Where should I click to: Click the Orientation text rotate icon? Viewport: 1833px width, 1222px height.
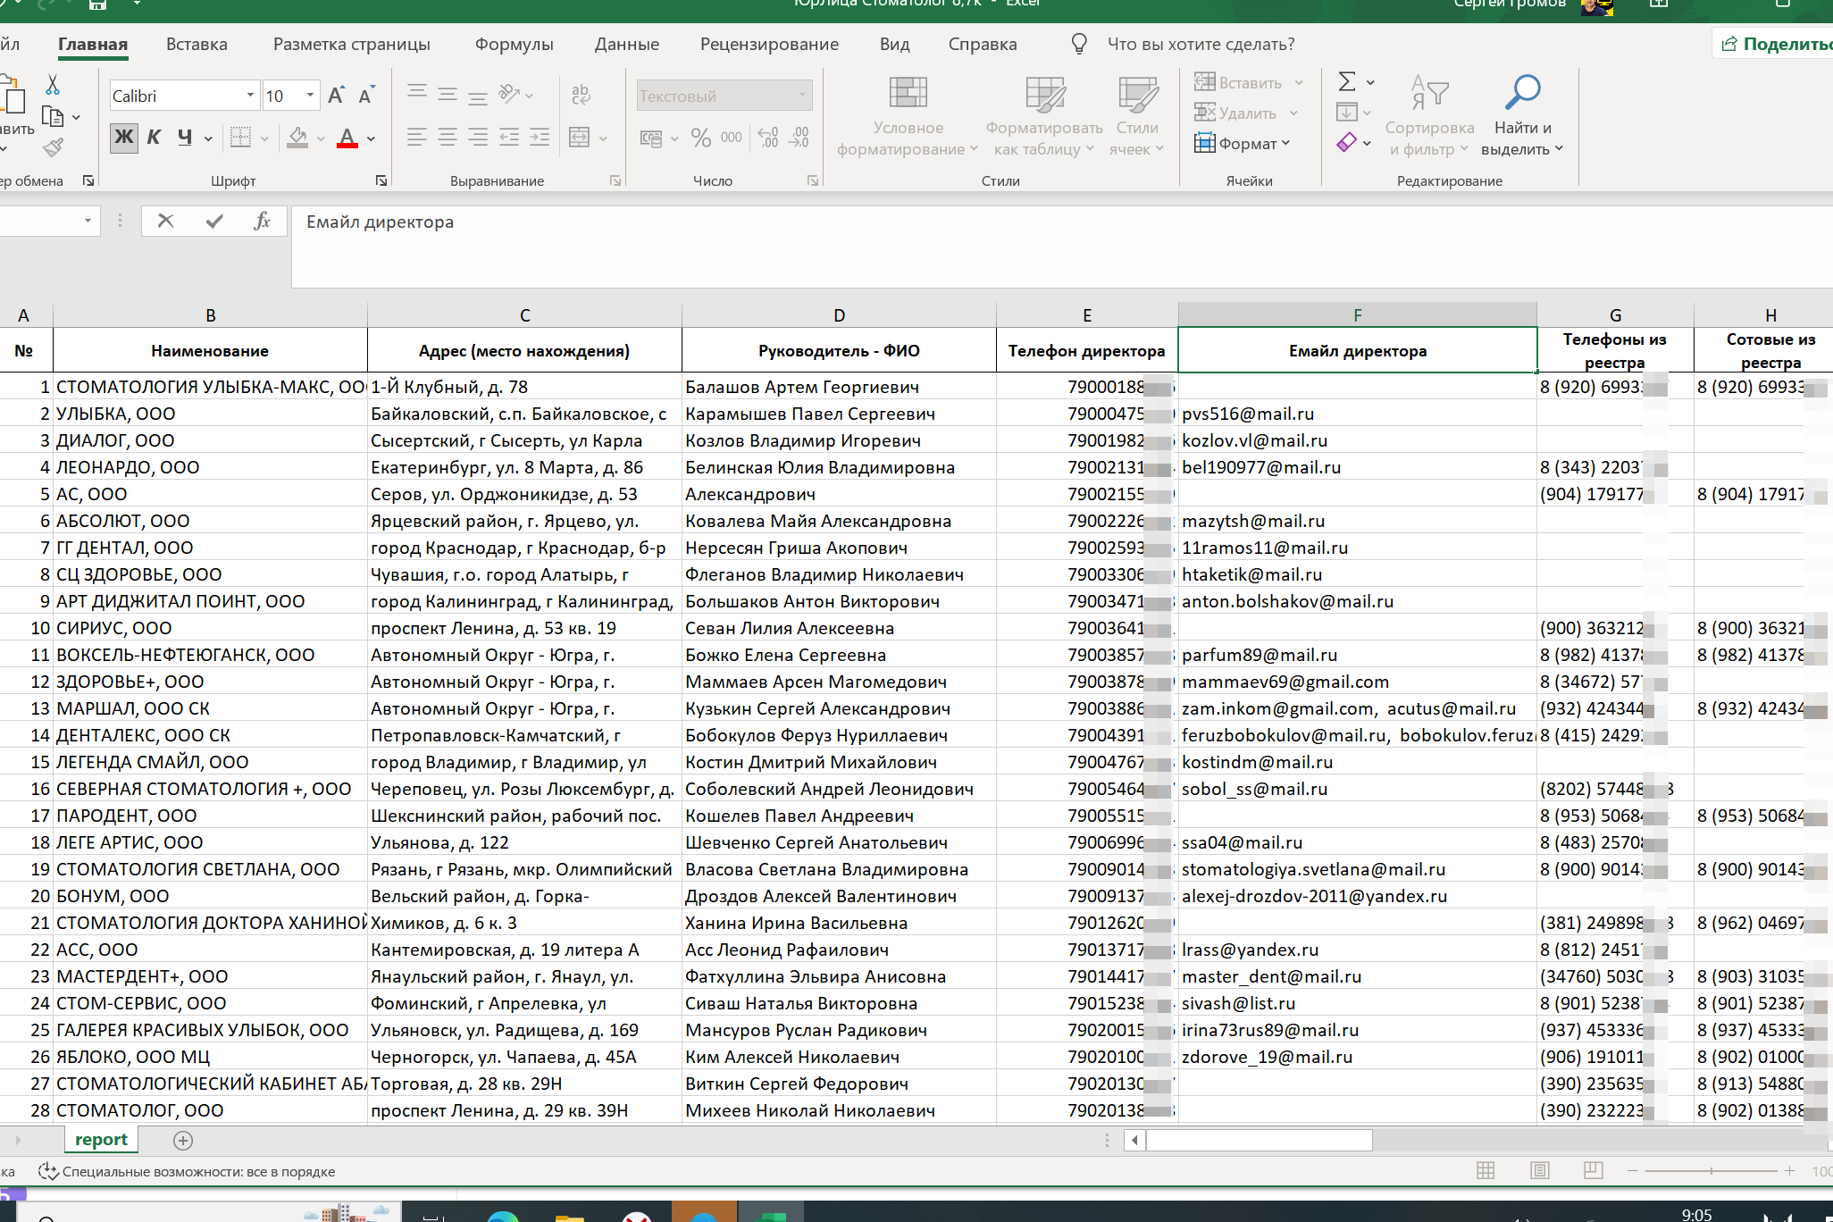(x=510, y=94)
